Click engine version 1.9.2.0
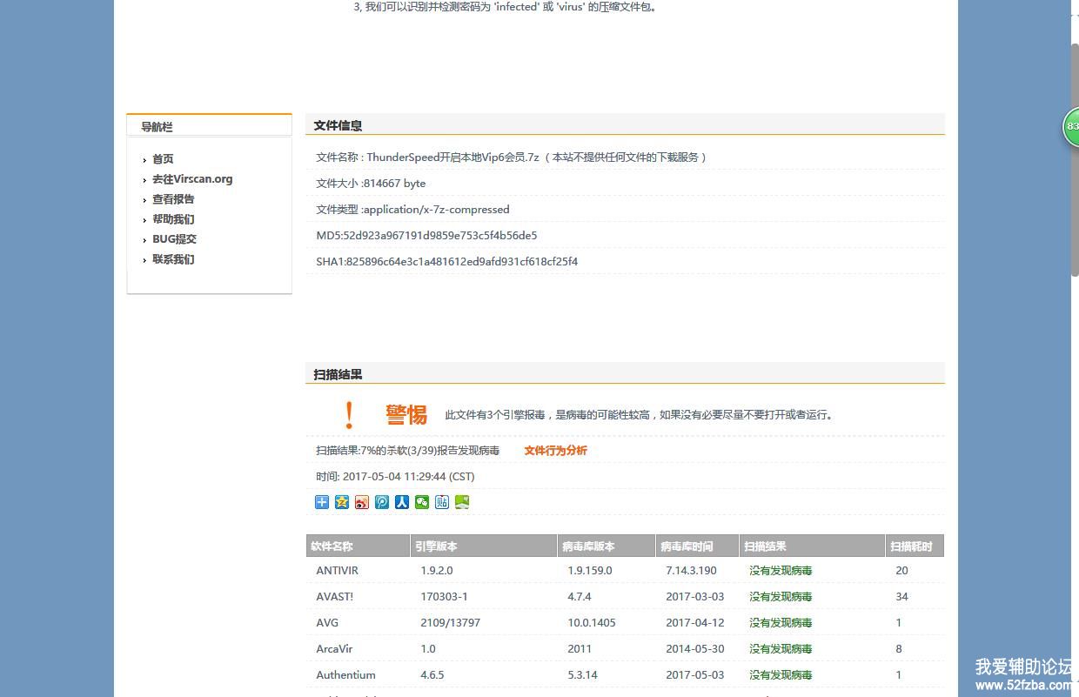 [x=437, y=571]
